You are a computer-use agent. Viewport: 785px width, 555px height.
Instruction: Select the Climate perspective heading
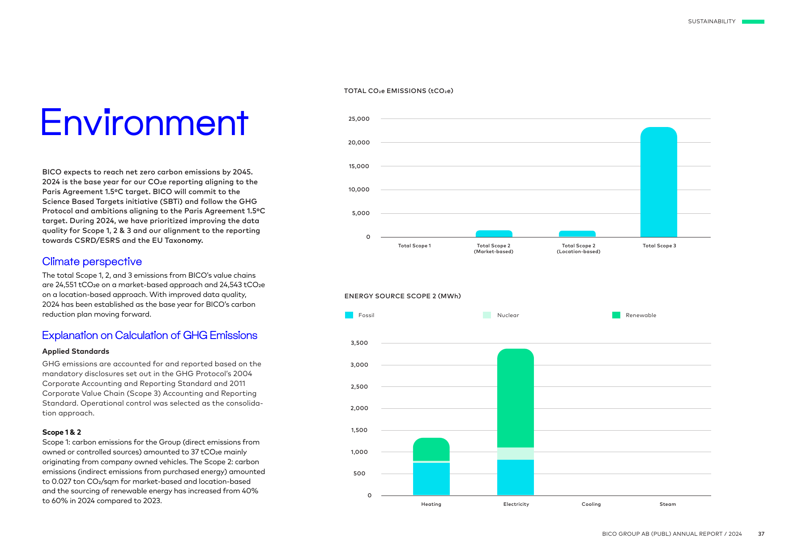(x=92, y=262)
